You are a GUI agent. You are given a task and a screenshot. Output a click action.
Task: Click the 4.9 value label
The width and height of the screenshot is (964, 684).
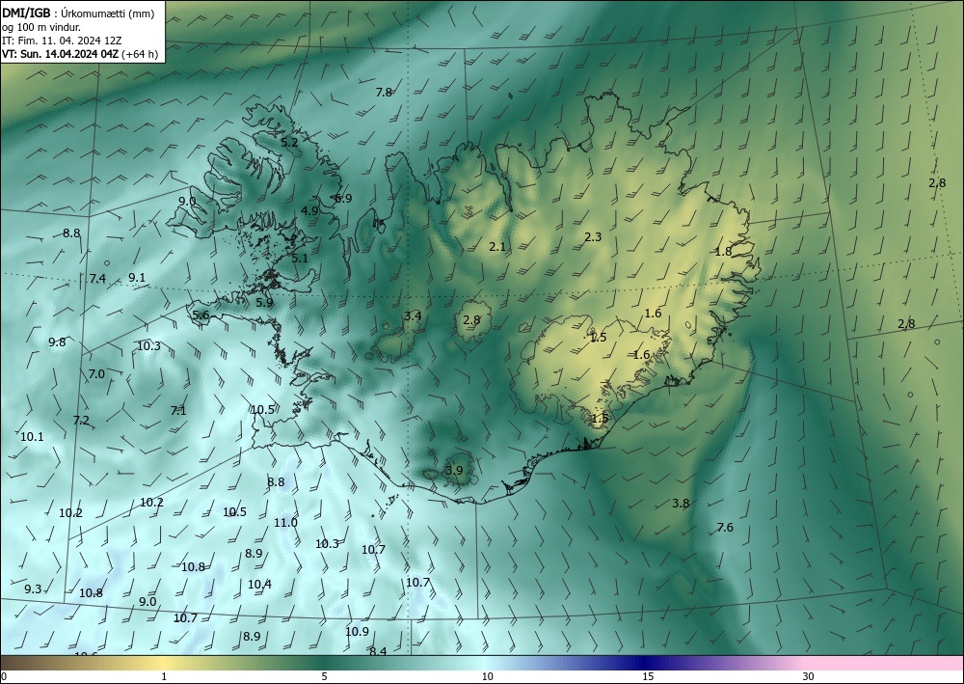[309, 210]
